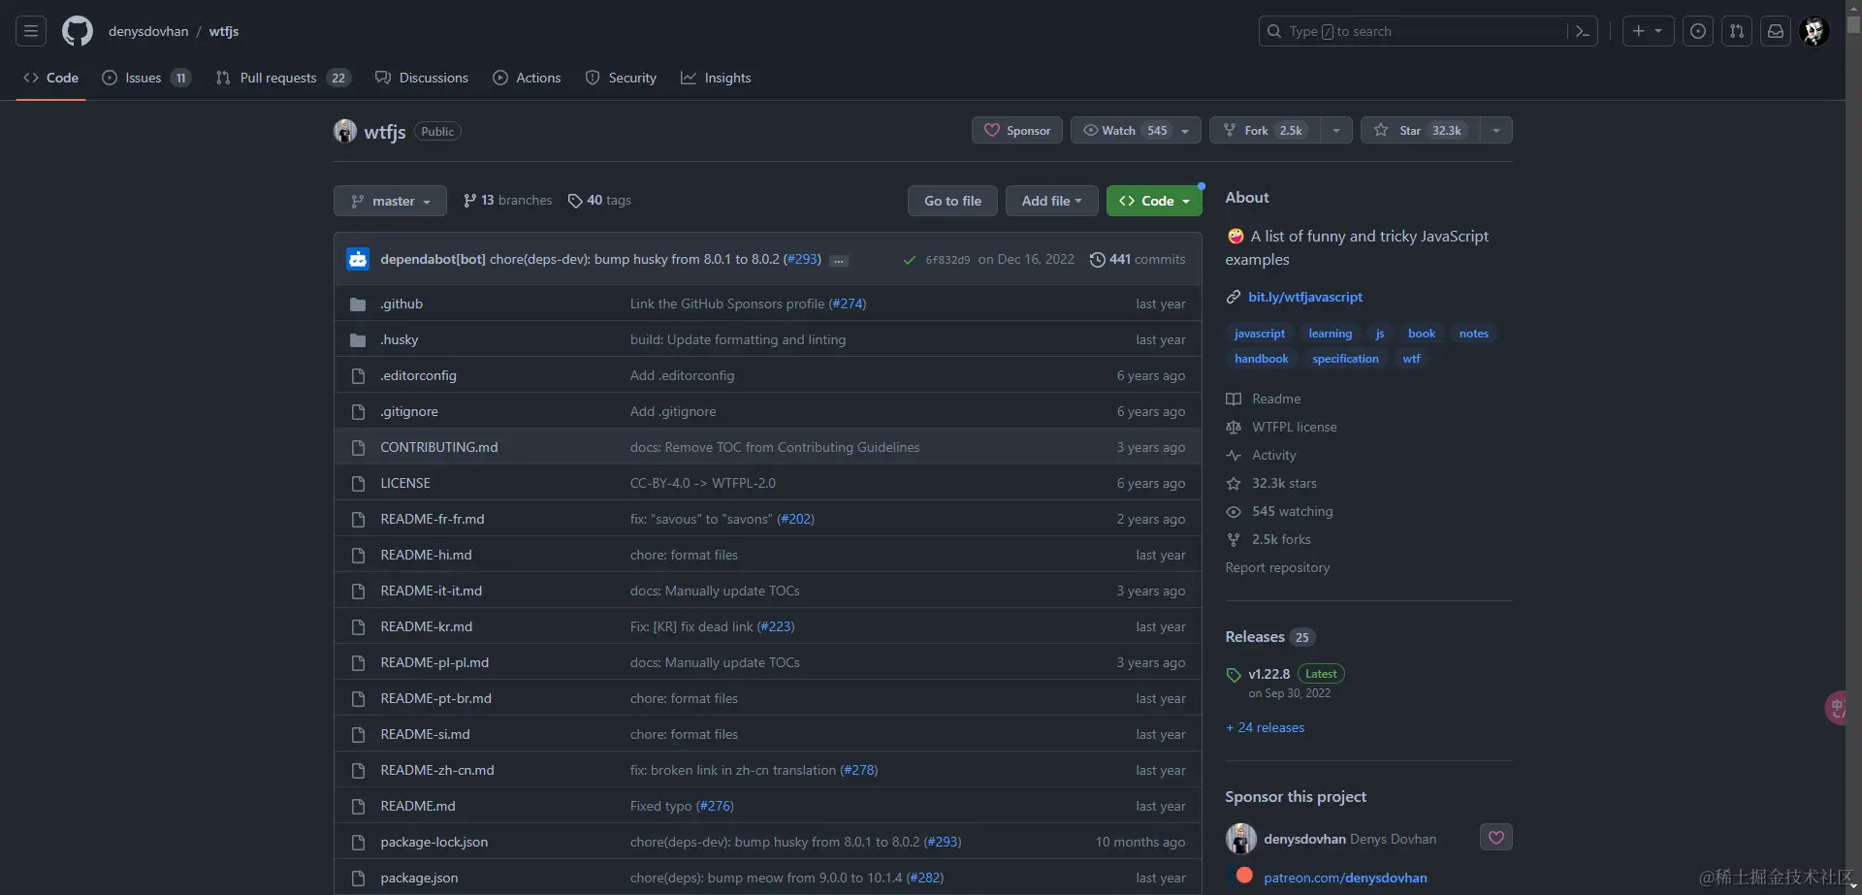This screenshot has width=1862, height=895.
Task: Open README-zh-cn.md file
Action: tap(437, 770)
